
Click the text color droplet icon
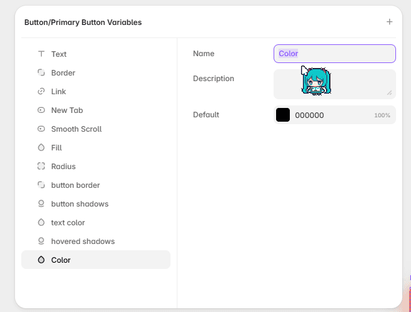41,222
